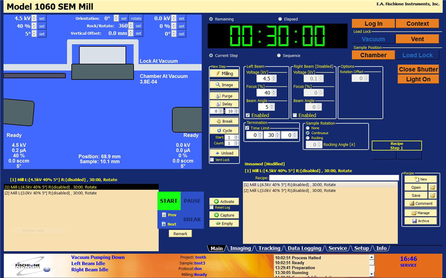Toggle the Time Limit checkbox
Viewport: 446px width, 278px height.
click(247, 128)
